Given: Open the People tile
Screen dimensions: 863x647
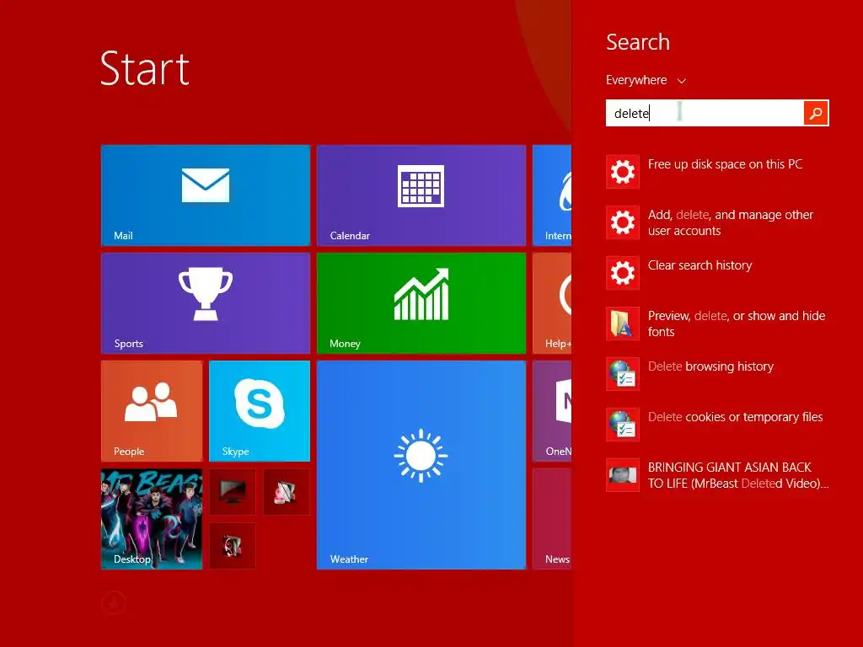Looking at the screenshot, I should point(152,411).
